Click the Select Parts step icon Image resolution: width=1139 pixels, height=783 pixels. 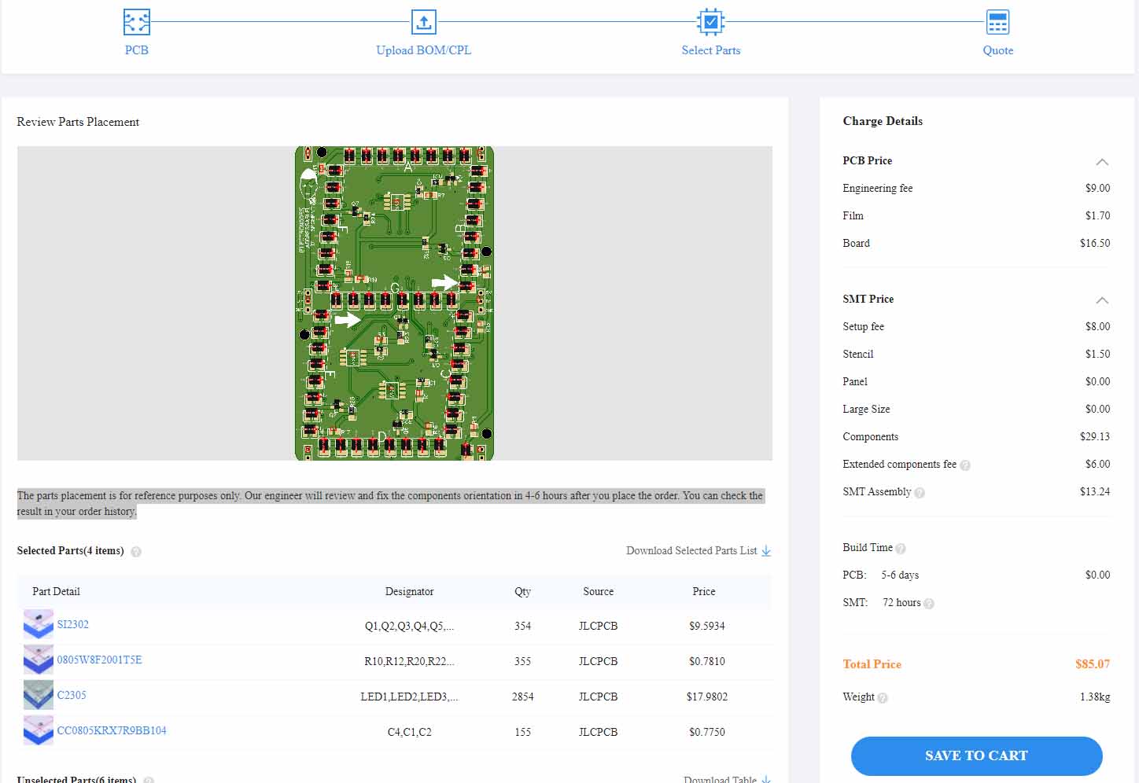click(710, 22)
